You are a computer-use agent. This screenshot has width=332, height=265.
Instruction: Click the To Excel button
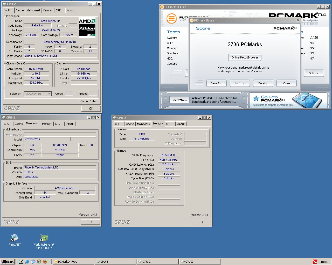click(x=240, y=83)
